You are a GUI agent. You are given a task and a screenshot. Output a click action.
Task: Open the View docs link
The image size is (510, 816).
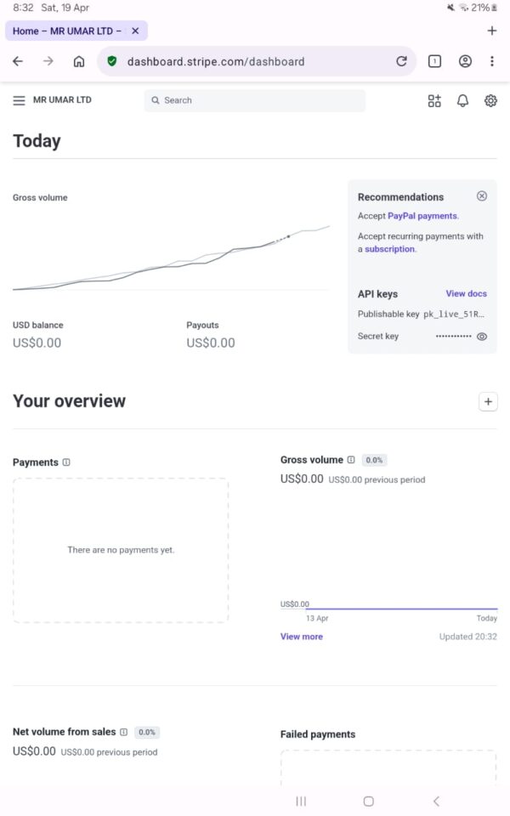(x=466, y=294)
